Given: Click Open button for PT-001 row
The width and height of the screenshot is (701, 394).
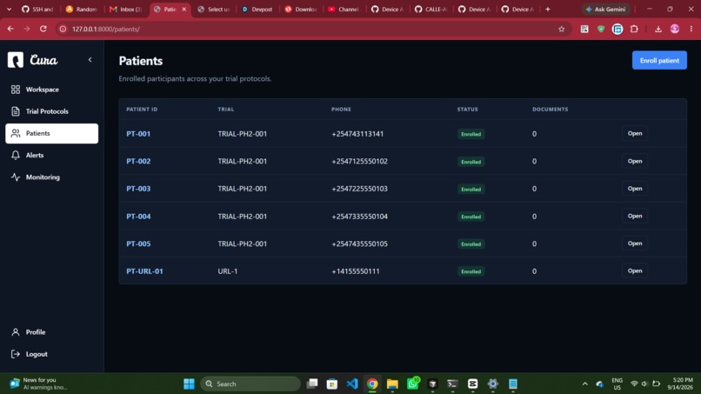Looking at the screenshot, I should [635, 133].
